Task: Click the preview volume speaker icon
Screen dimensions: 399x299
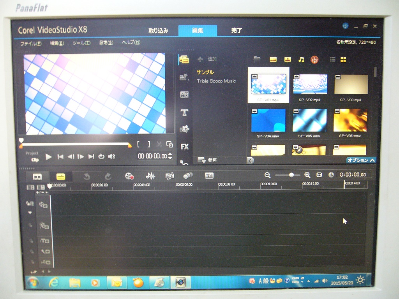Action: [111, 157]
